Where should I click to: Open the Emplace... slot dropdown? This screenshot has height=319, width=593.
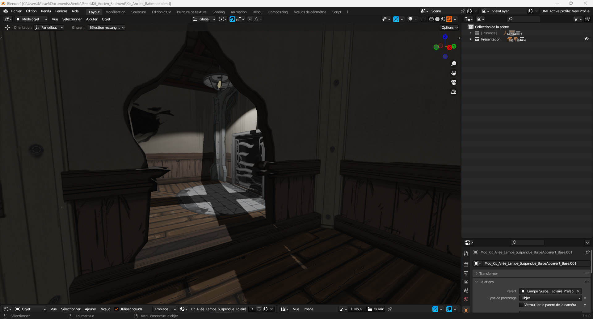[x=165, y=309]
